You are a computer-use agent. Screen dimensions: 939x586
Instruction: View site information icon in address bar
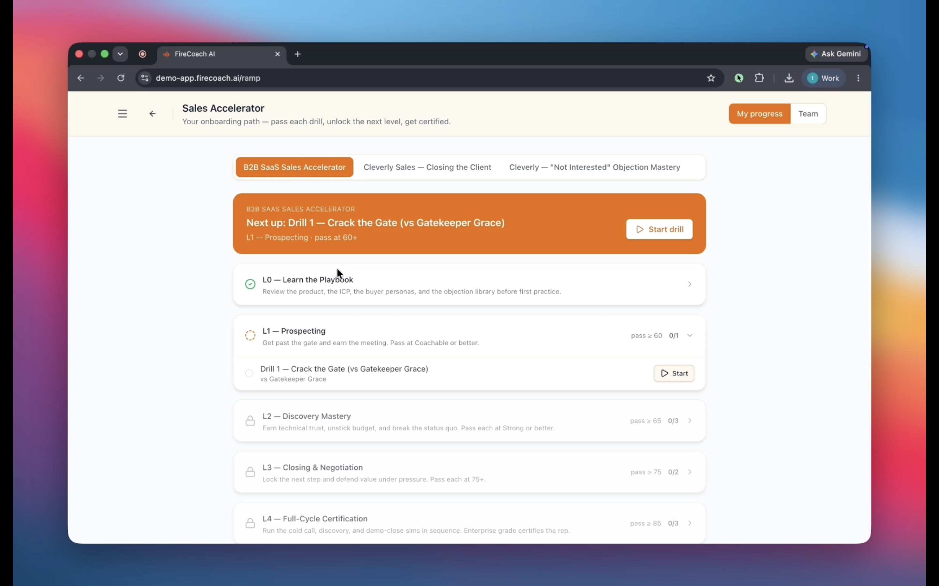click(145, 78)
